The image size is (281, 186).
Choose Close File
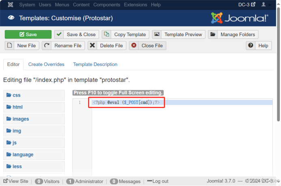pyautogui.click(x=148, y=45)
